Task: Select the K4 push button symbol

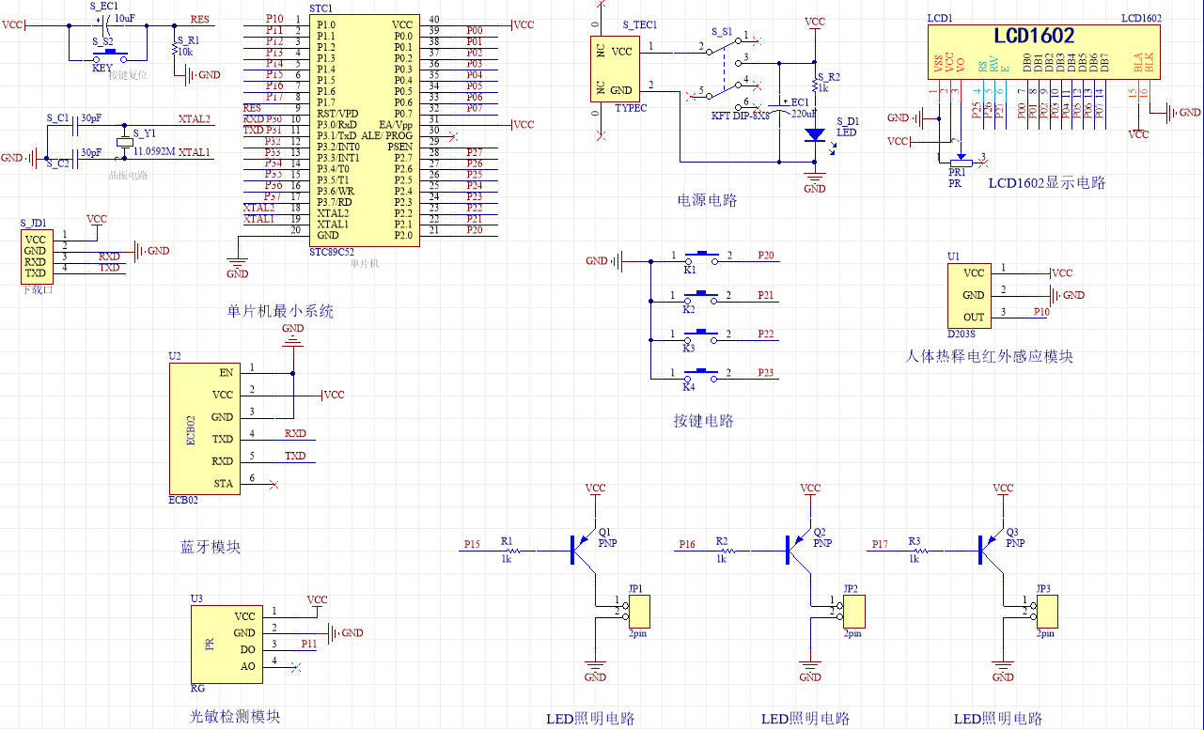Action: 701,375
